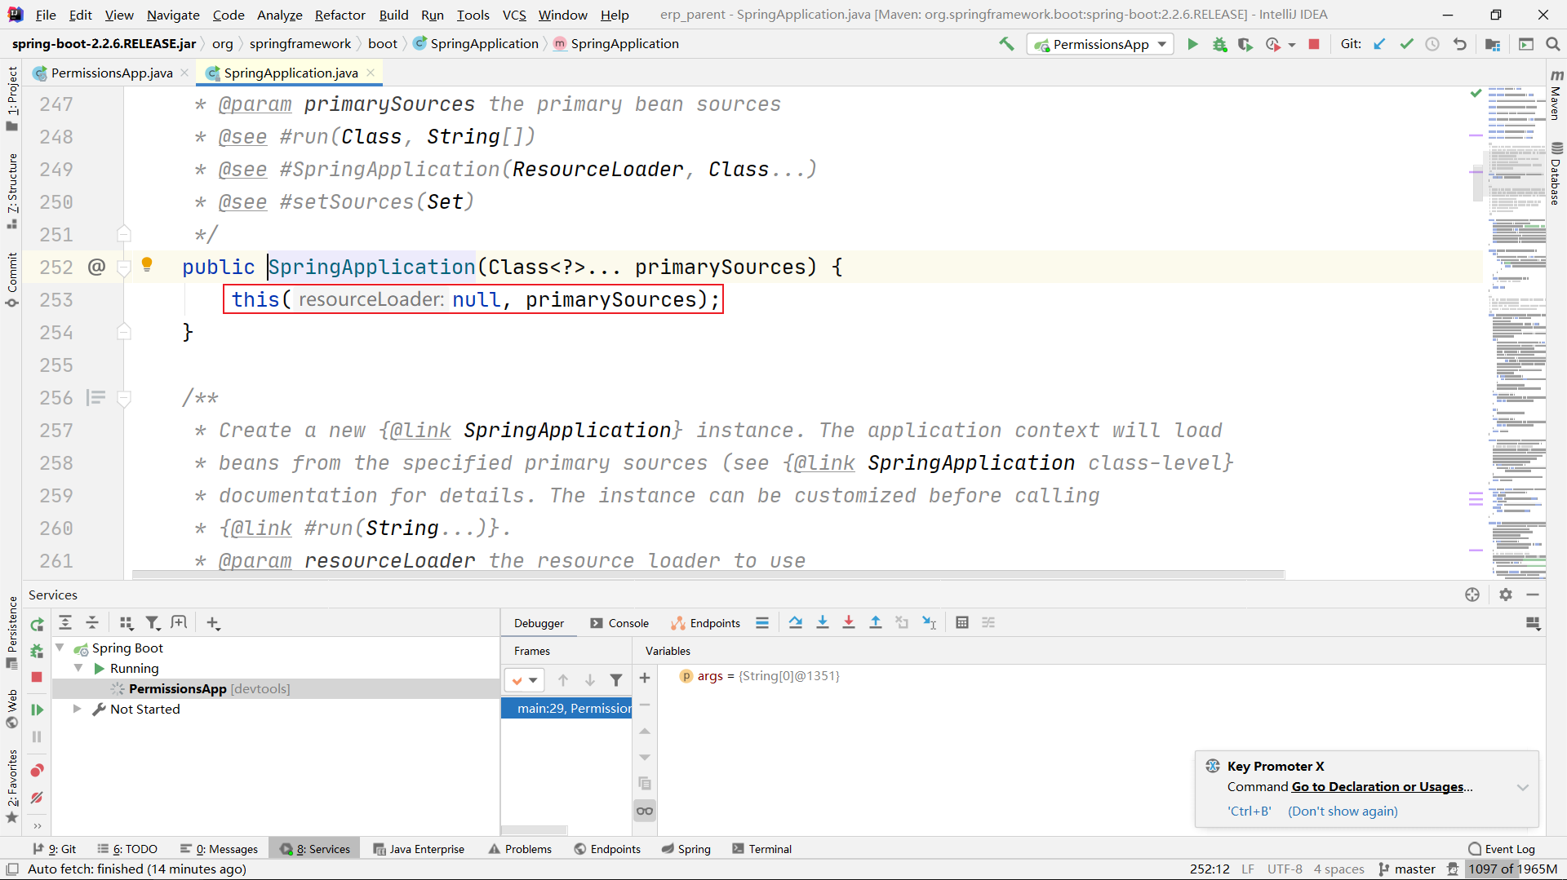Open the profiler run options dropdown arrow
Image resolution: width=1567 pixels, height=880 pixels.
tap(1292, 45)
